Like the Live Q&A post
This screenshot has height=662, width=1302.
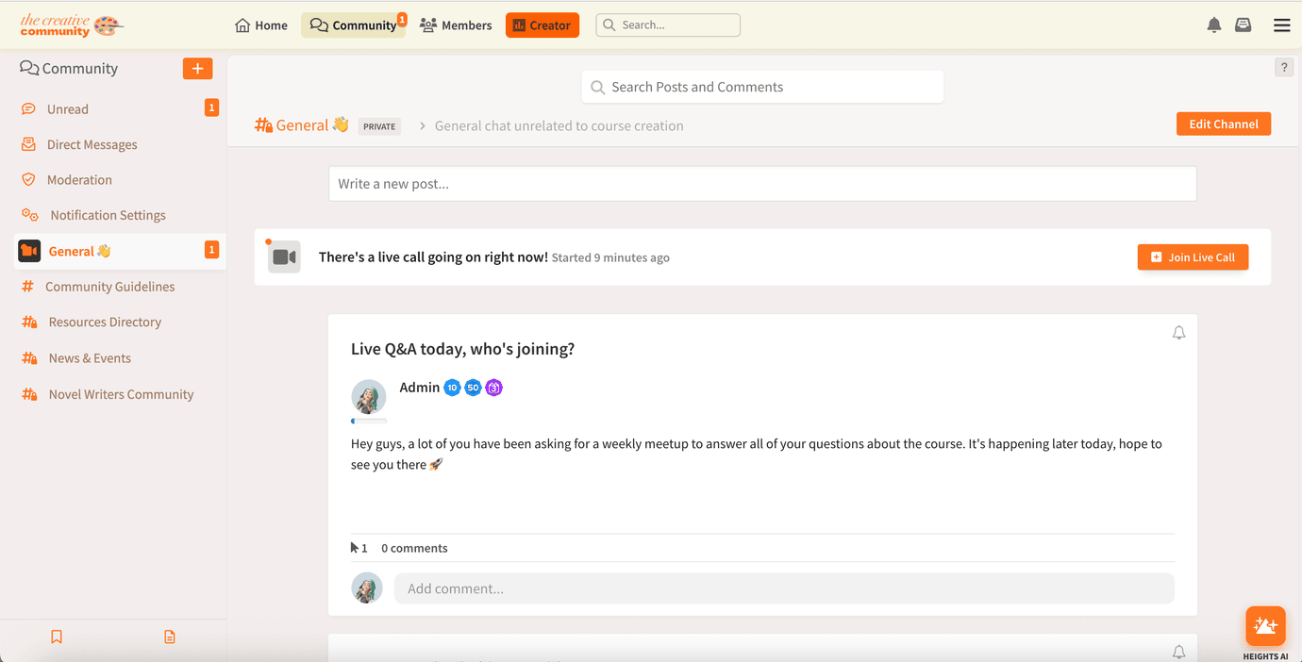(356, 548)
